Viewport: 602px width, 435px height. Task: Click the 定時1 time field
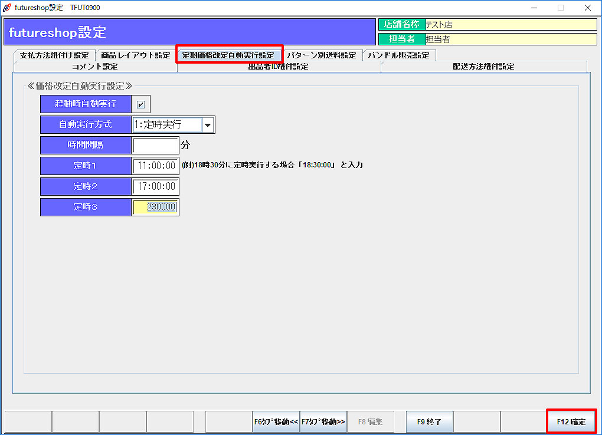click(x=156, y=166)
